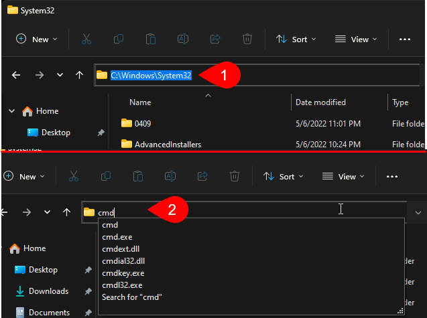Go back using upper window back arrow

coord(16,75)
